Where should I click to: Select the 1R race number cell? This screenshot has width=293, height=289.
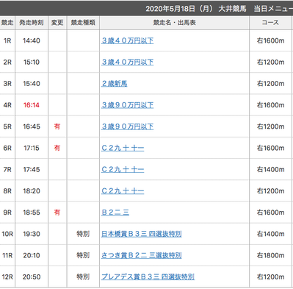point(7,40)
